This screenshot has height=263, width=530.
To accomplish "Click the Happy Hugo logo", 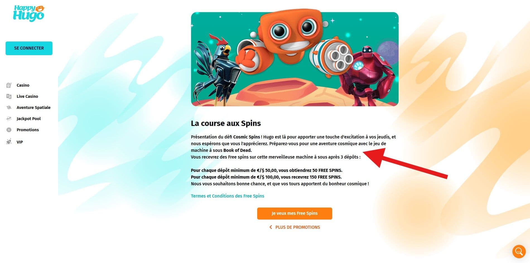I will click(x=29, y=13).
